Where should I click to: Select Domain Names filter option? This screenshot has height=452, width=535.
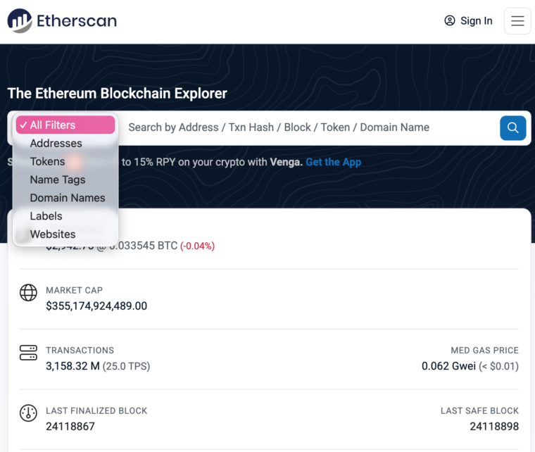tap(67, 199)
